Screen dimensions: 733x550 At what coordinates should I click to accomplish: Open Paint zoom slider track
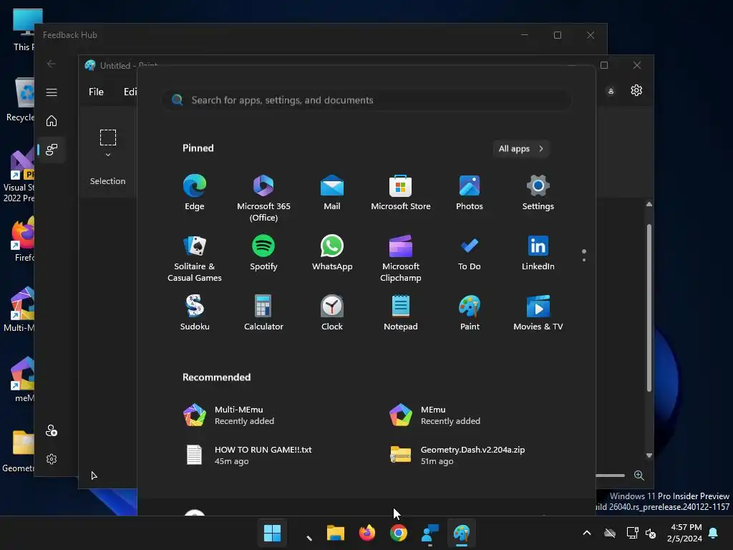tap(610, 476)
